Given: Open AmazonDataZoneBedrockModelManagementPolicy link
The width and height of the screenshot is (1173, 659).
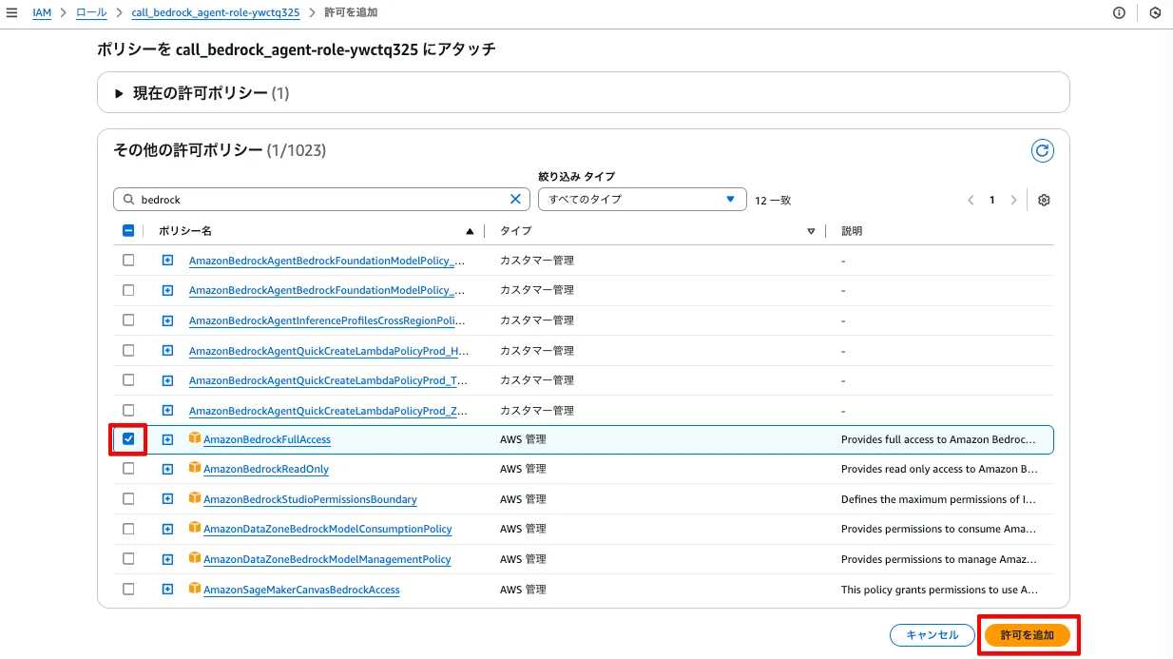Looking at the screenshot, I should coord(327,559).
